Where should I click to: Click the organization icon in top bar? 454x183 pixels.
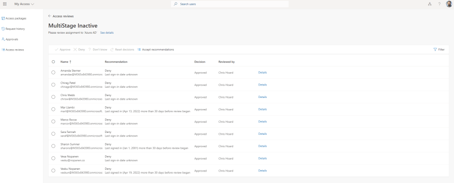[x=430, y=4]
